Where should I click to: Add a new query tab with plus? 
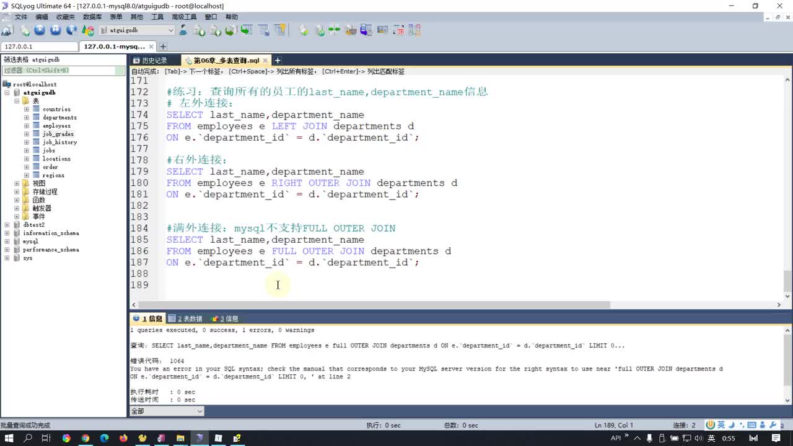[x=278, y=60]
